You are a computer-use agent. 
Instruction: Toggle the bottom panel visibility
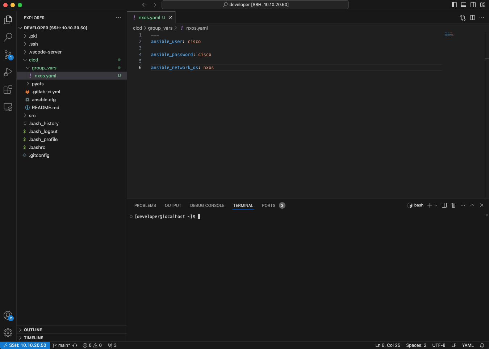pos(464,5)
